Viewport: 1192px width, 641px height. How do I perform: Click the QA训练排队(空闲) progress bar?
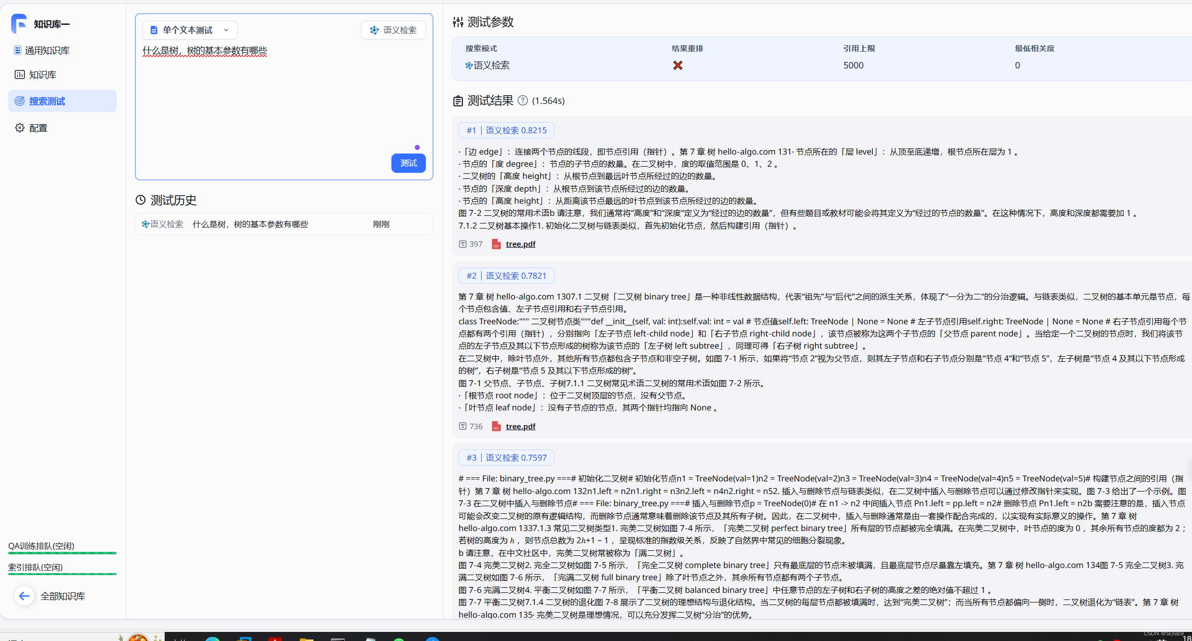[x=62, y=553]
